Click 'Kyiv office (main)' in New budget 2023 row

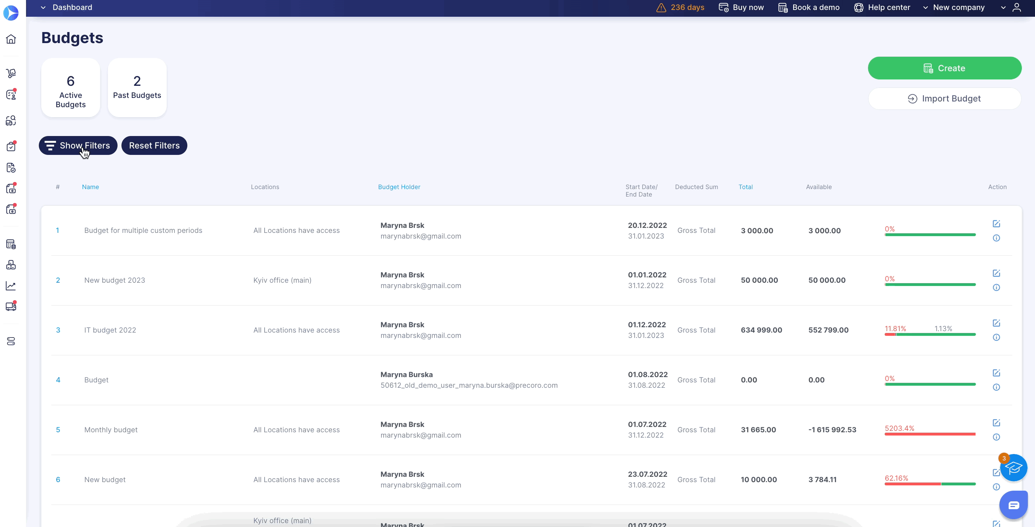(282, 280)
